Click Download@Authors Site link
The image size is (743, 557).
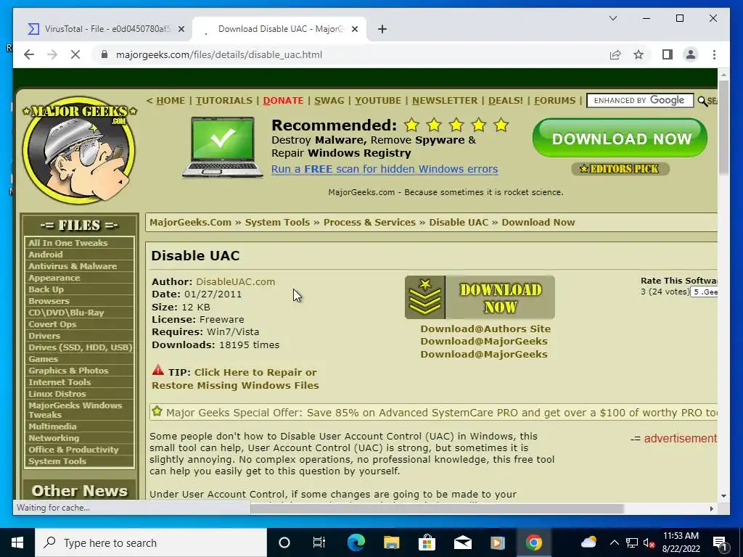pos(485,329)
